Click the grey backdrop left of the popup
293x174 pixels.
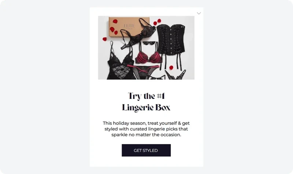[45, 87]
